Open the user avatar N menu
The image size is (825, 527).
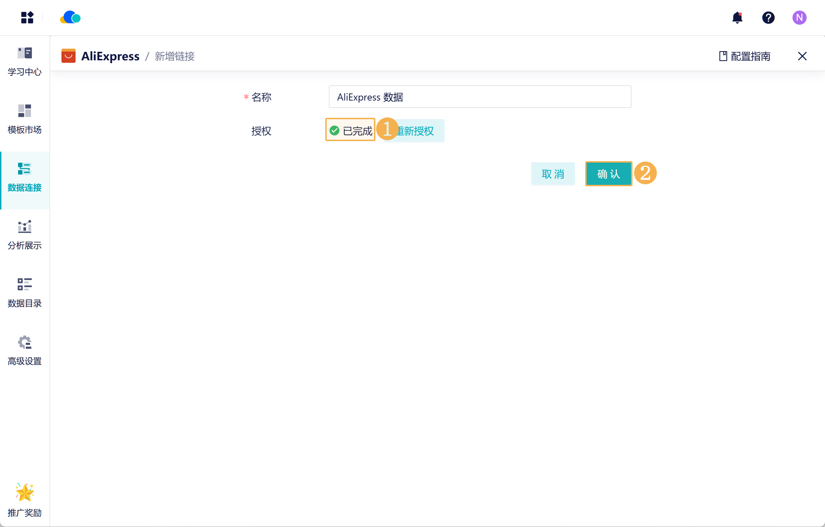pyautogui.click(x=799, y=18)
